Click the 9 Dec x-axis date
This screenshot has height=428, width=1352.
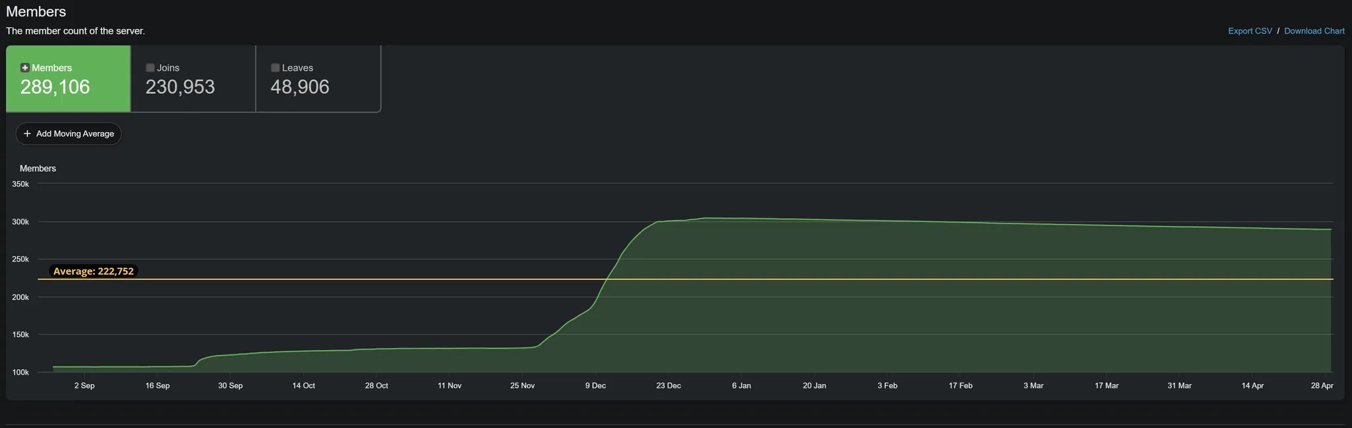[595, 385]
